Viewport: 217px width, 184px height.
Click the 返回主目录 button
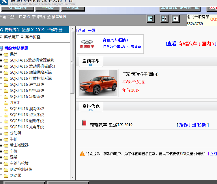pos(18,8)
